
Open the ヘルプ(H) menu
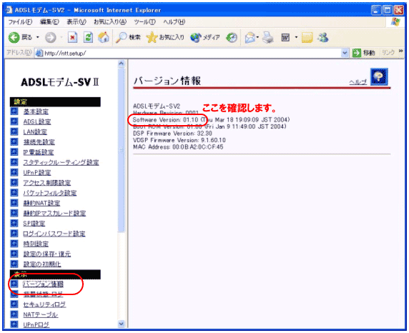174,22
